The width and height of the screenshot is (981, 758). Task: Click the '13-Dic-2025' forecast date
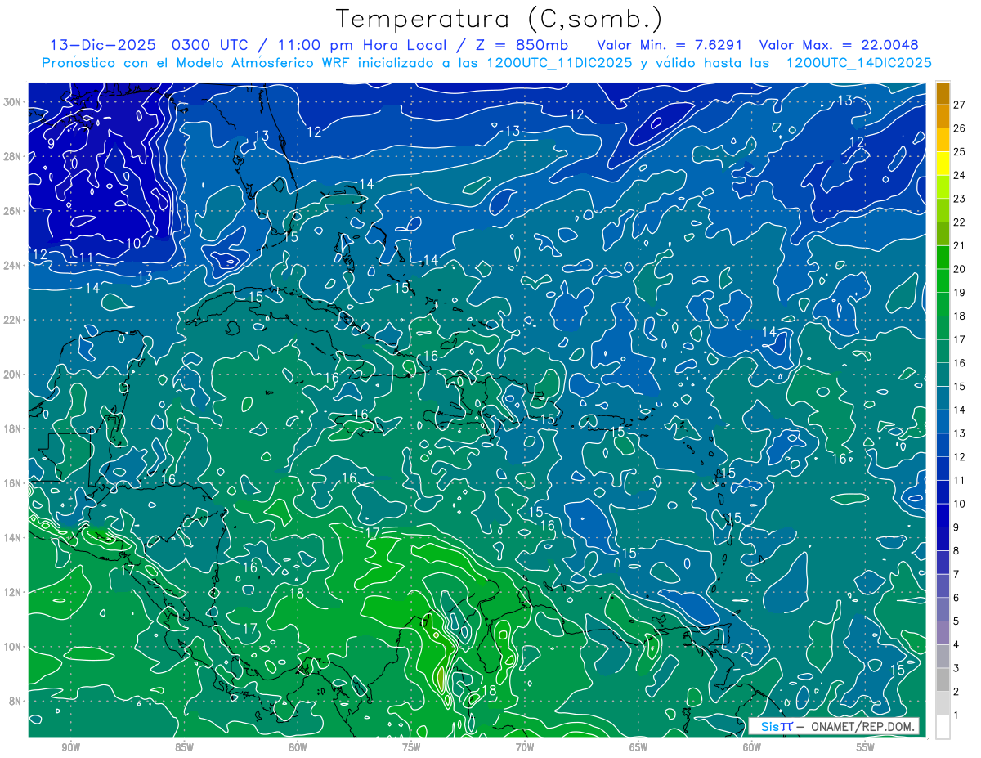[x=103, y=45]
